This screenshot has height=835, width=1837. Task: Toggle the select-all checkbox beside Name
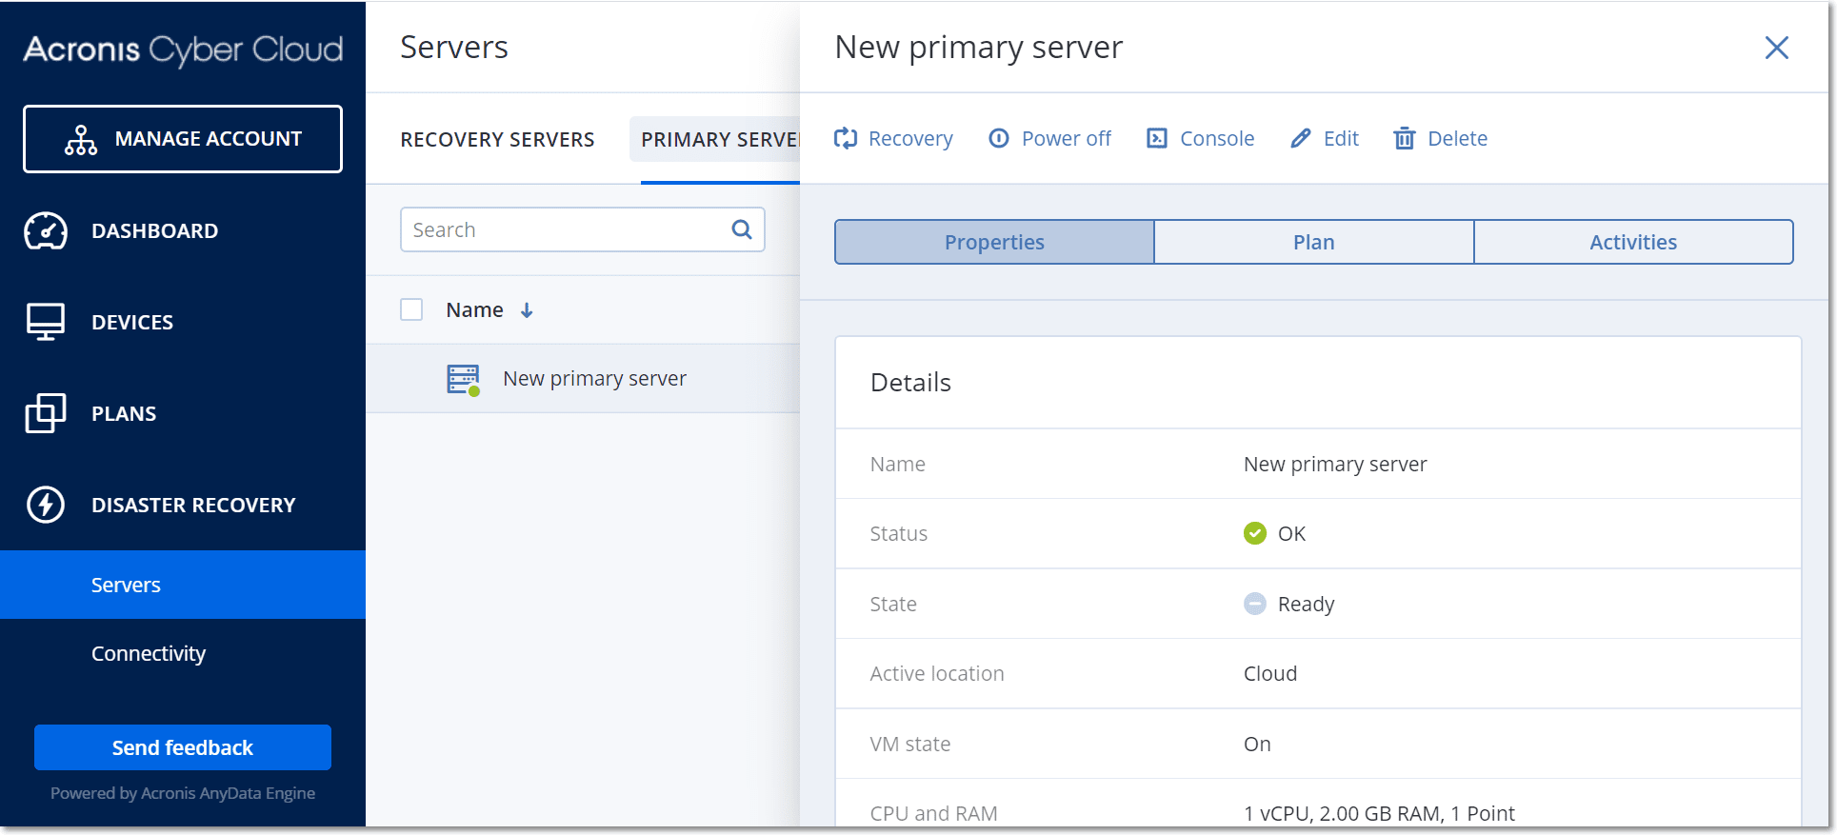[x=411, y=309]
